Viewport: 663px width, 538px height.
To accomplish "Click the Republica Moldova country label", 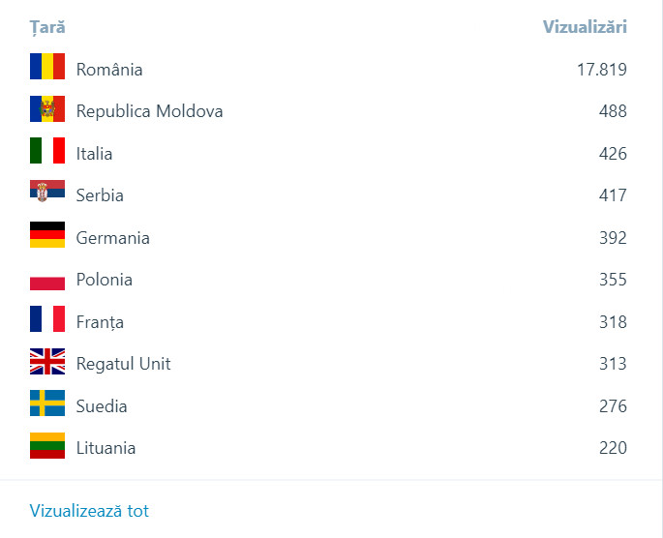I will tap(149, 111).
